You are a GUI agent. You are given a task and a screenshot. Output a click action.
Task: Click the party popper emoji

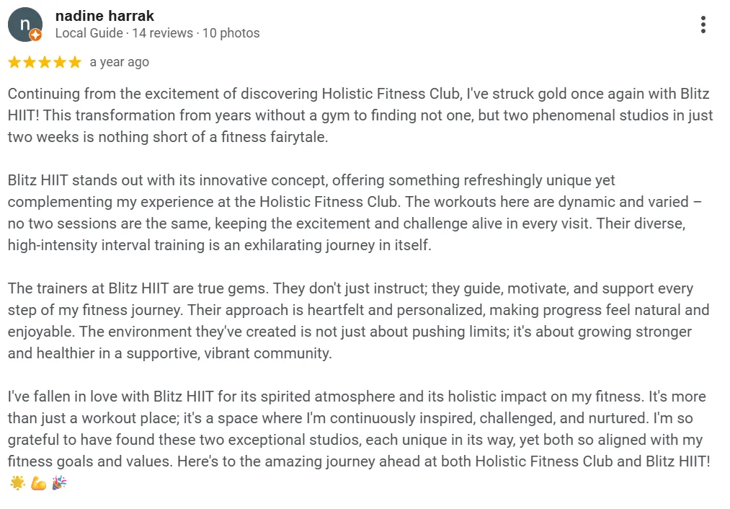pyautogui.click(x=59, y=483)
